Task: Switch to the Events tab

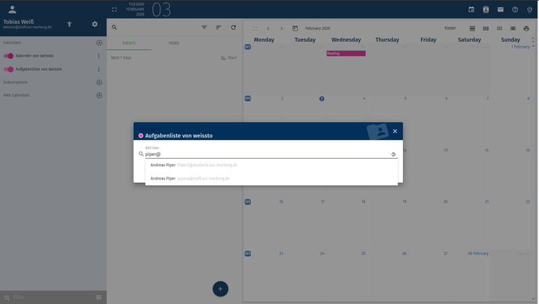Action: tap(129, 42)
